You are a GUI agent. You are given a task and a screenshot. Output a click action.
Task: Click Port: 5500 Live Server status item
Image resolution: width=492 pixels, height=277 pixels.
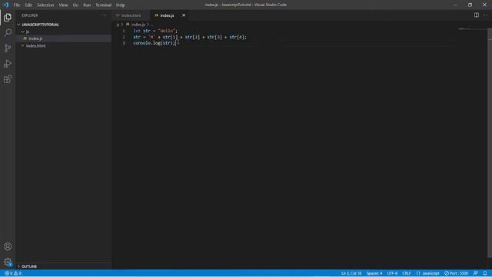click(x=456, y=273)
